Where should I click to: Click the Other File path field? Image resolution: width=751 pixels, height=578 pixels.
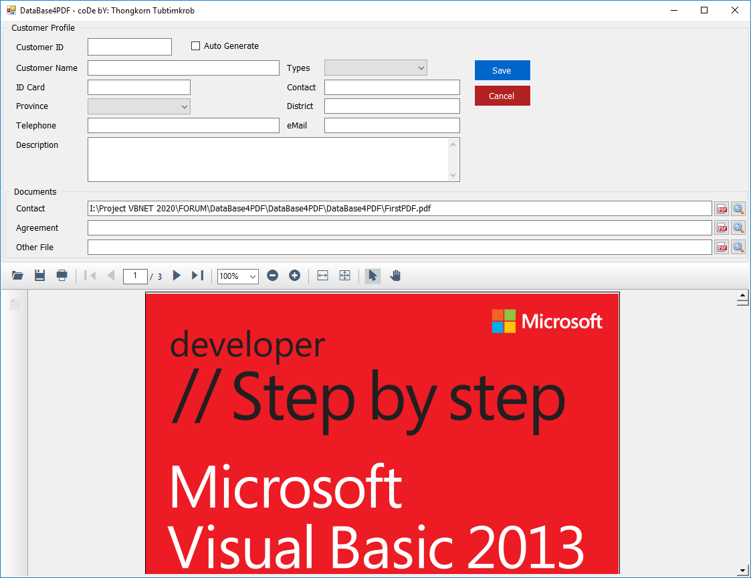[400, 248]
